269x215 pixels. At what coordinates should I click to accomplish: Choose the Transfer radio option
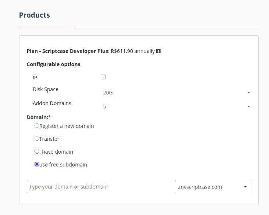tap(37, 139)
